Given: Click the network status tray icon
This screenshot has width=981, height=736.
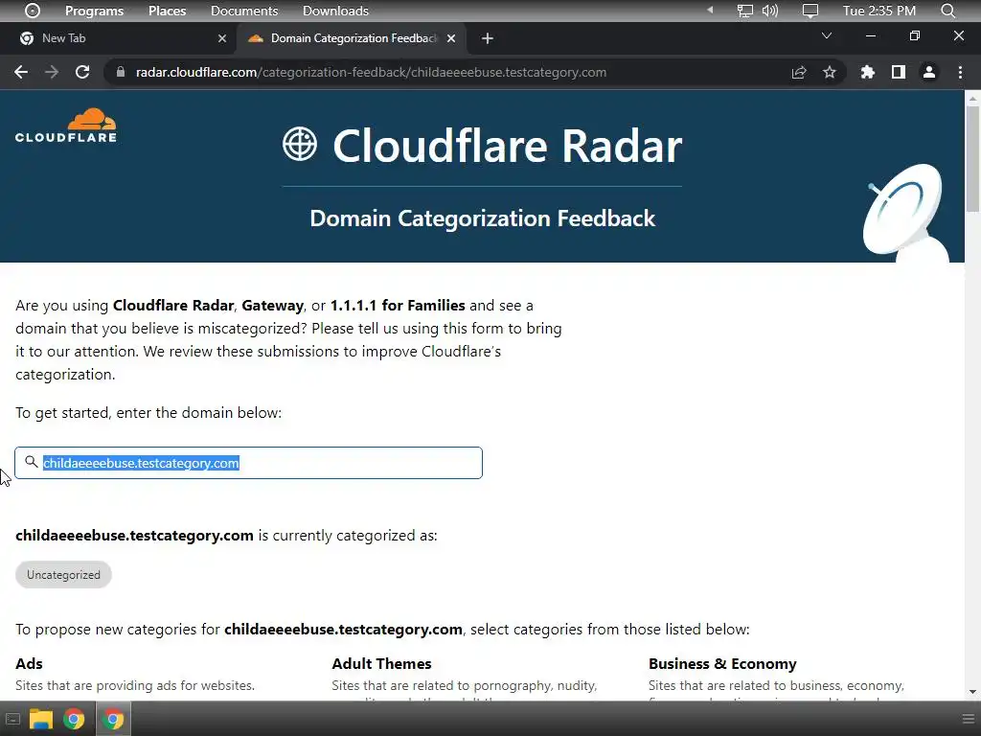Looking at the screenshot, I should pyautogui.click(x=744, y=11).
